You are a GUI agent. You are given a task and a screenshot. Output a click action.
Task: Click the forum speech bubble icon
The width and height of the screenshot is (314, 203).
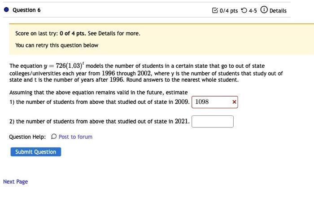[54, 137]
